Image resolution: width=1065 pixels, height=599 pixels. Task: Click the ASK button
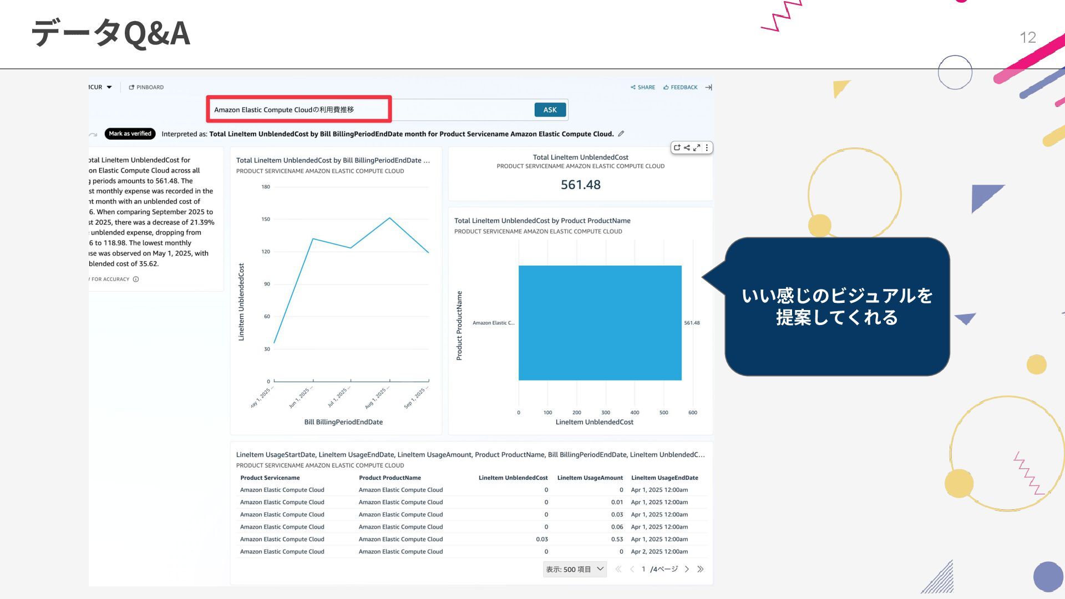(550, 110)
